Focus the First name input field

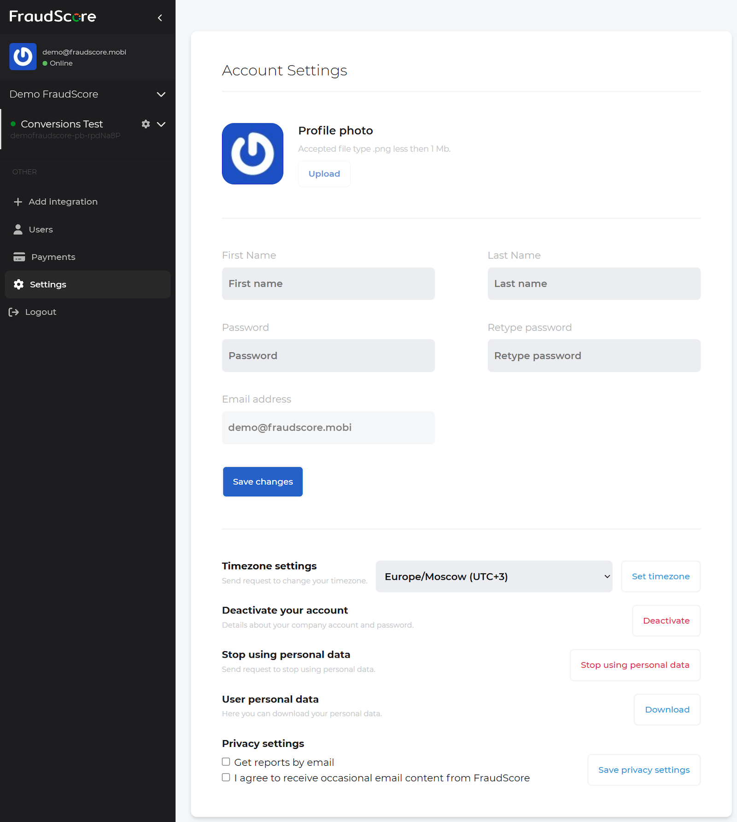pos(328,284)
